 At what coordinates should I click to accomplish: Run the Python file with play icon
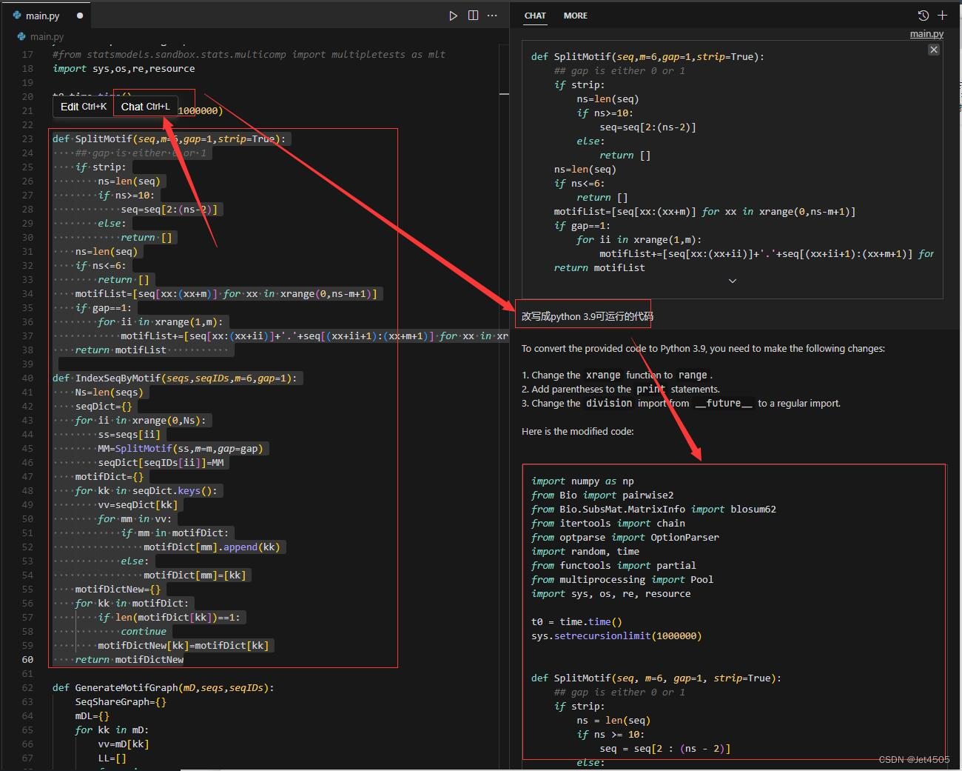click(454, 16)
